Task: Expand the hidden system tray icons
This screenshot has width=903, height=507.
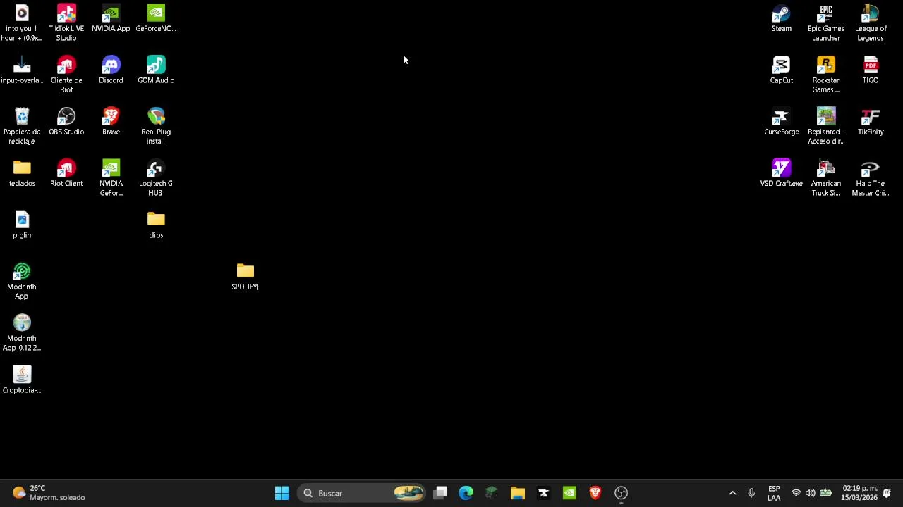Action: (x=732, y=493)
